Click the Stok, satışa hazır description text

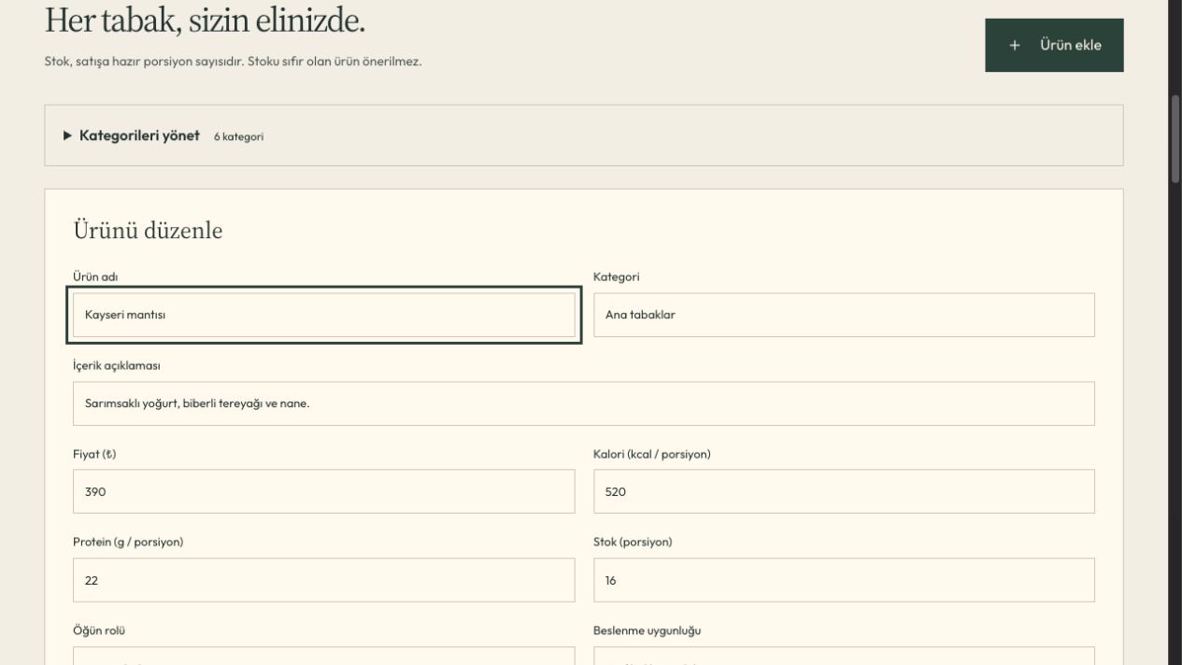[233, 62]
